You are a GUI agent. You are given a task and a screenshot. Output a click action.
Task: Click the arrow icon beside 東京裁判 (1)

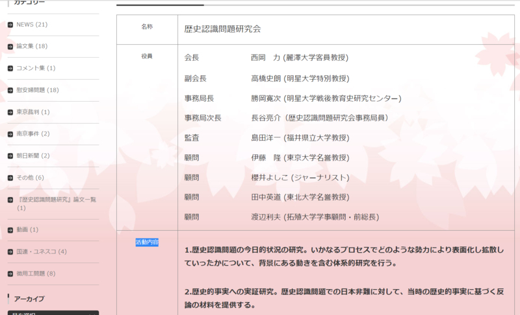point(10,112)
